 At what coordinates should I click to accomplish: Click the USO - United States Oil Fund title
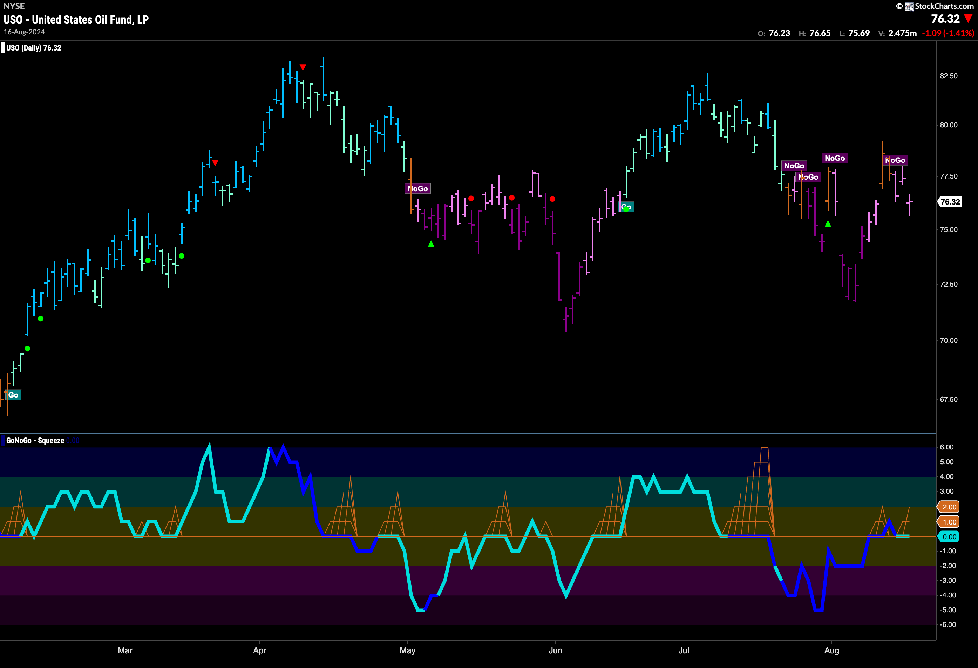tap(76, 20)
